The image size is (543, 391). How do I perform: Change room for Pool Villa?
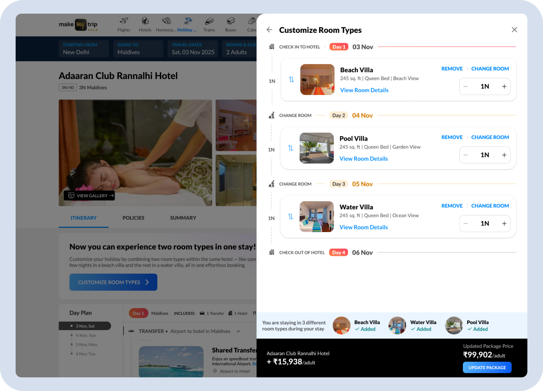click(x=490, y=137)
